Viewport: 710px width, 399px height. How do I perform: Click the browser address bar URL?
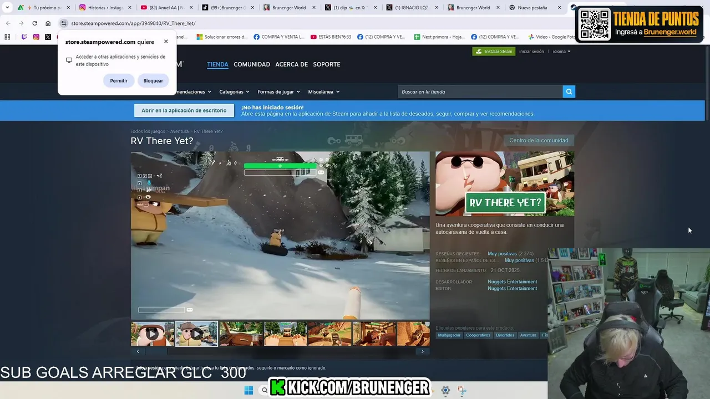pos(133,23)
